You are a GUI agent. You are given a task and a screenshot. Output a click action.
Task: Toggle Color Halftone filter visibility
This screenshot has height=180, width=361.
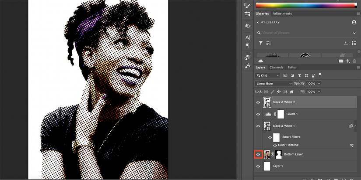click(x=275, y=146)
